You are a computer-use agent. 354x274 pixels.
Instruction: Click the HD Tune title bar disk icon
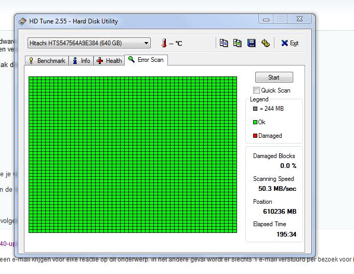(22, 21)
